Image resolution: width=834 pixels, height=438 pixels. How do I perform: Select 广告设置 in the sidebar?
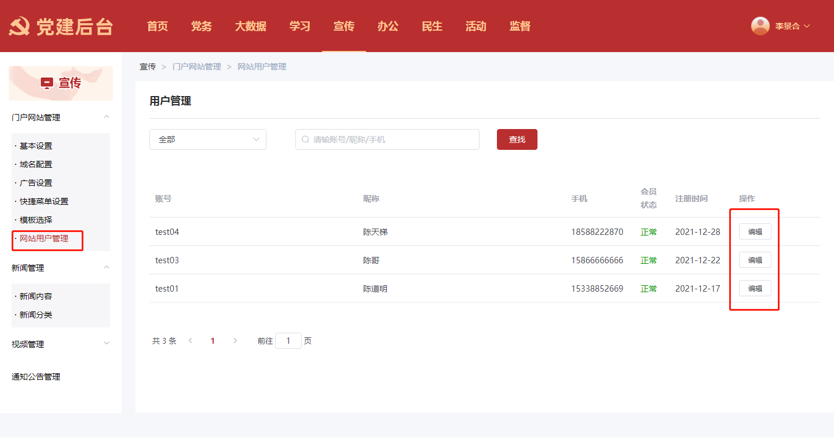coord(36,183)
